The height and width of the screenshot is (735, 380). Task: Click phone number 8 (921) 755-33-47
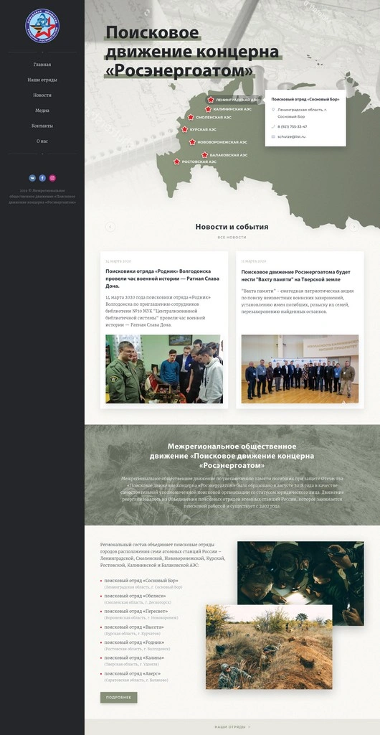[x=293, y=126]
